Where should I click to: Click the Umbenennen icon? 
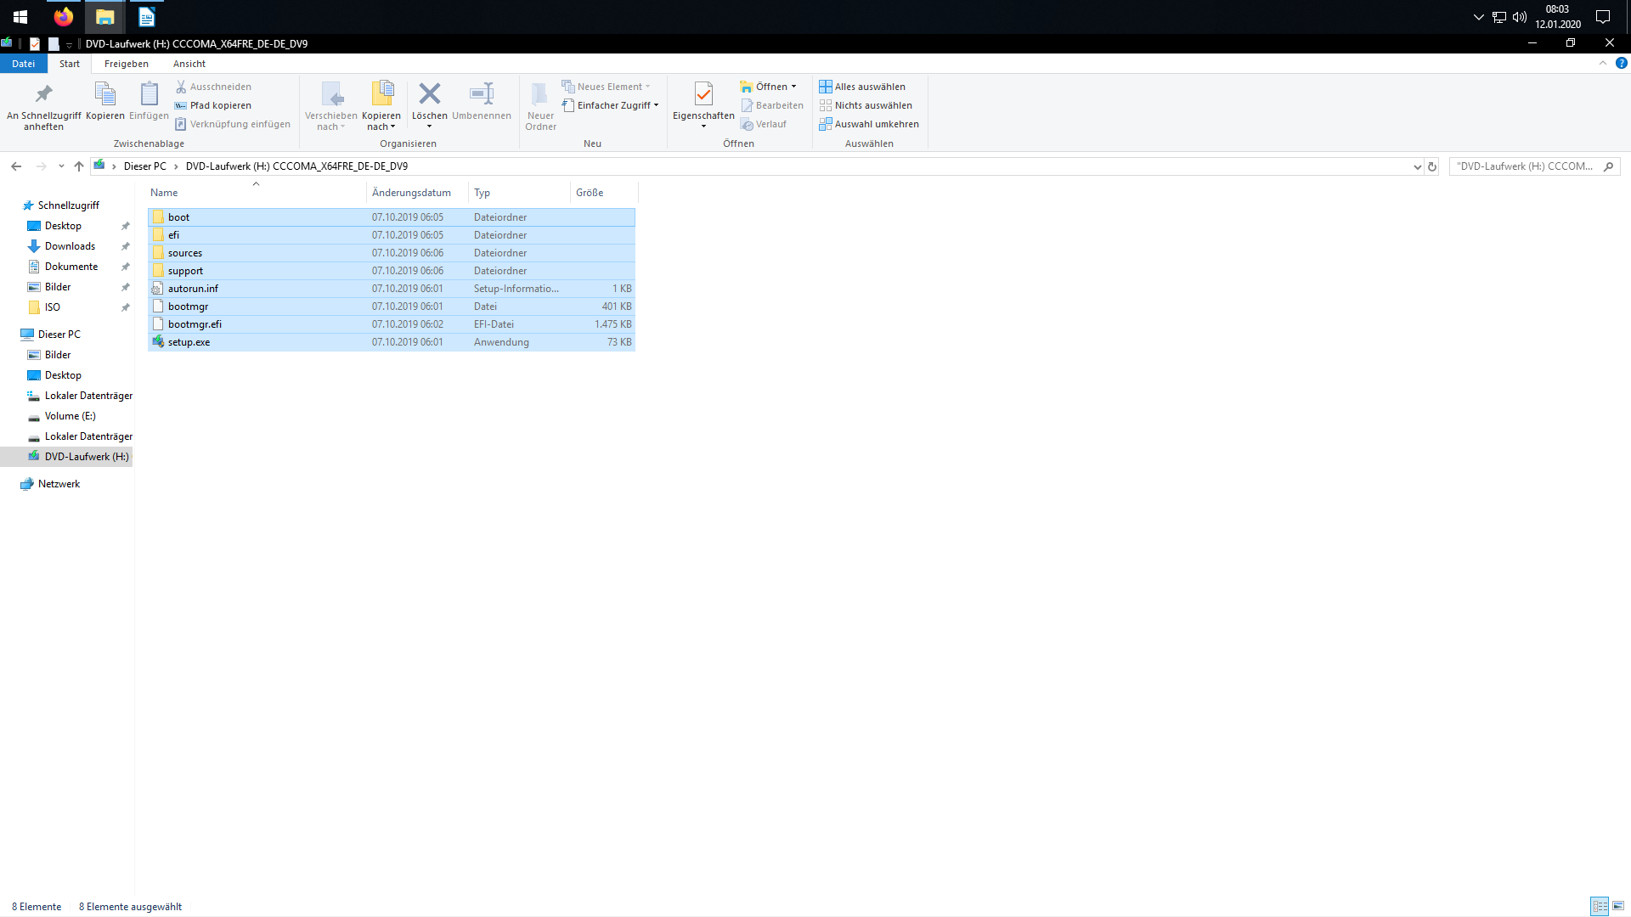click(482, 93)
